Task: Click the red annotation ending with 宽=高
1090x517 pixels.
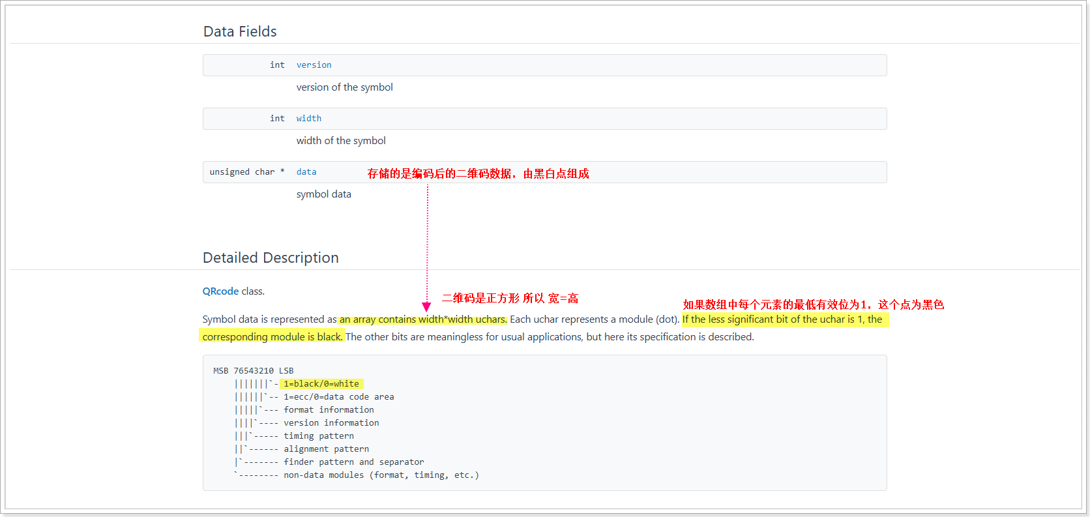Action: coord(510,299)
